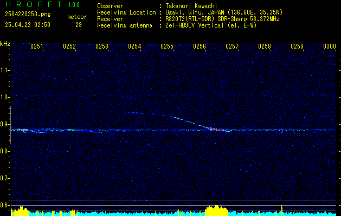This screenshot has width=341, height=216.
Task: Click the meteor count 29
Action: 79,25
